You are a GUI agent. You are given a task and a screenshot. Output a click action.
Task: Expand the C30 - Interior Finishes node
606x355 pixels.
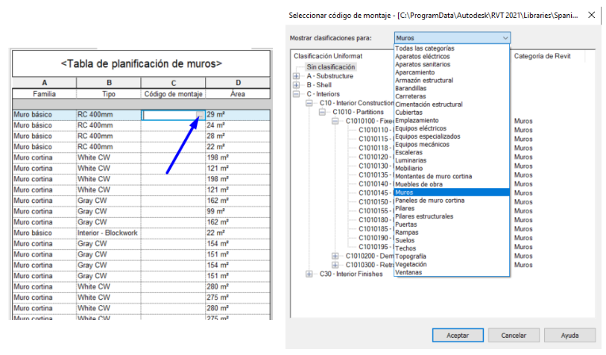(x=309, y=274)
